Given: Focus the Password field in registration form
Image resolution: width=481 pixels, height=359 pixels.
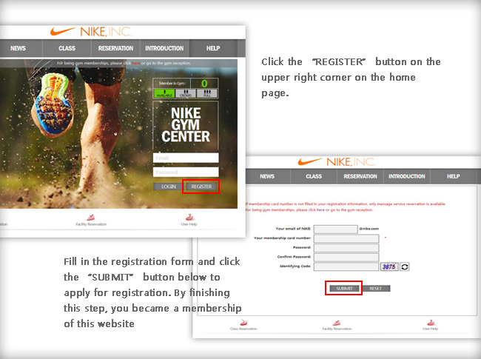Looking at the screenshot, I should [346, 248].
